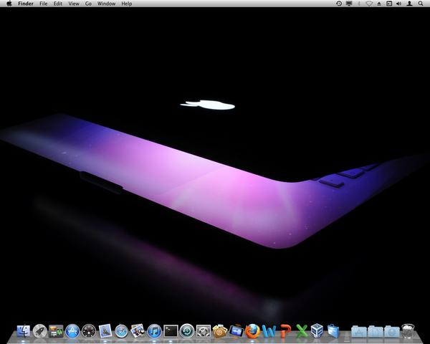Open the Bluetooth status menu
The width and height of the screenshot is (430, 344).
click(x=359, y=4)
